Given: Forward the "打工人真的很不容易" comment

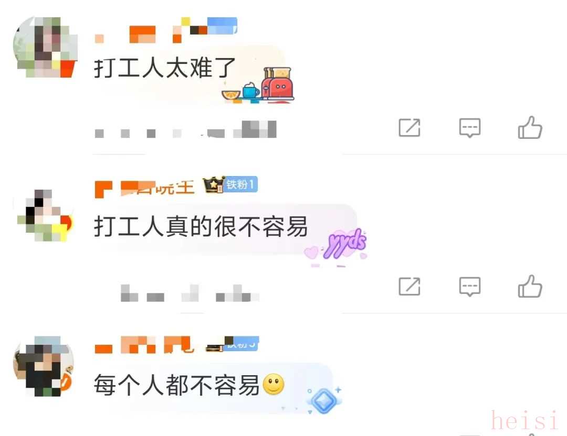Looking at the screenshot, I should [409, 287].
